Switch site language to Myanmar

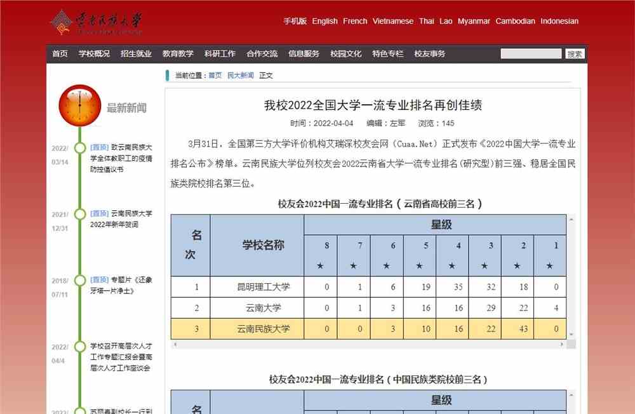pos(474,21)
